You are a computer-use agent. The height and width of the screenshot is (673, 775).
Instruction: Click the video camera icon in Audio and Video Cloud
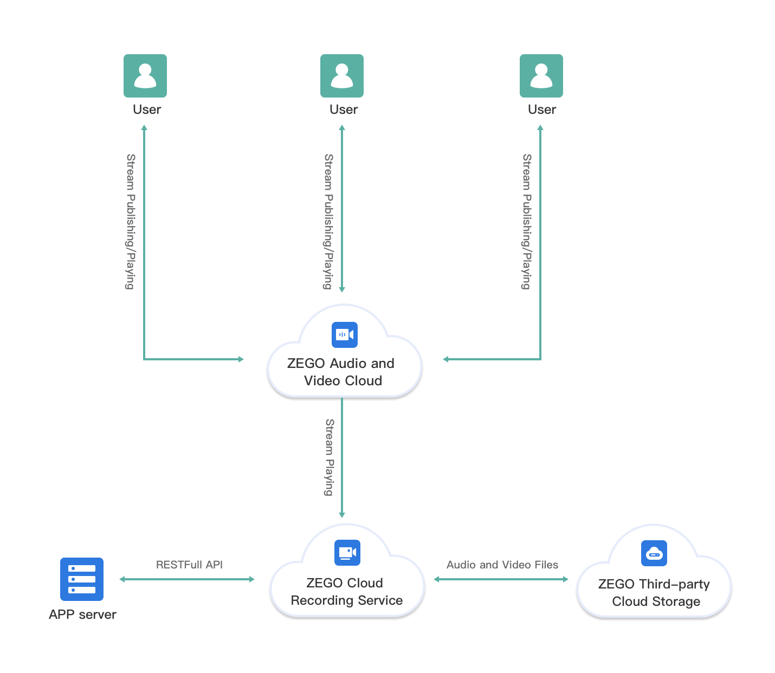coord(345,335)
